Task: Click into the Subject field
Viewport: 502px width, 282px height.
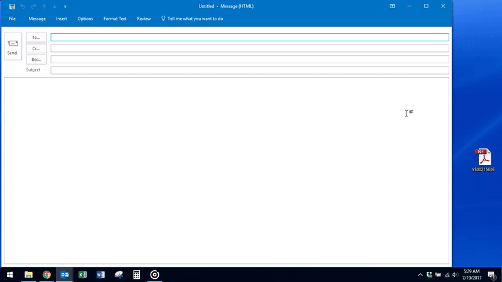Action: (250, 70)
